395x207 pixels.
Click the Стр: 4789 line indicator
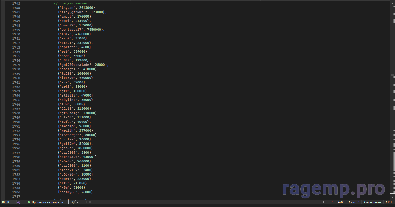(338, 202)
